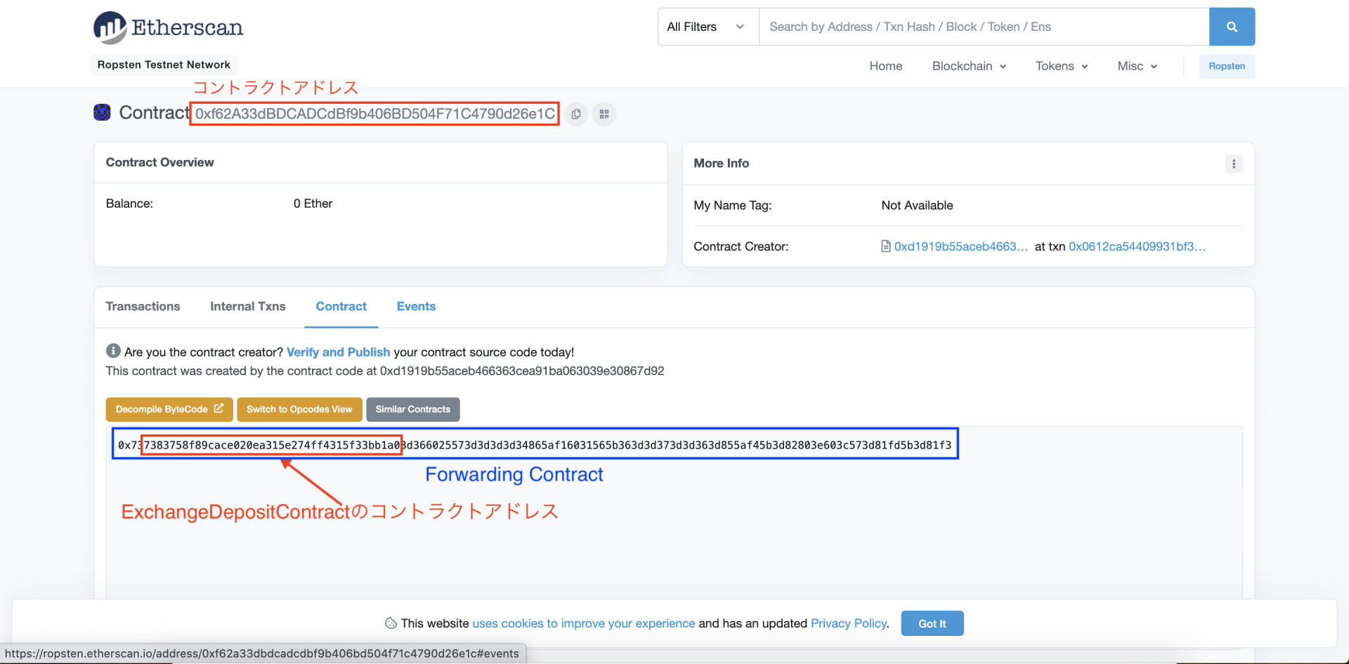Click the contract file icon beside creator address
Image resolution: width=1349 pixels, height=664 pixels.
[x=886, y=246]
